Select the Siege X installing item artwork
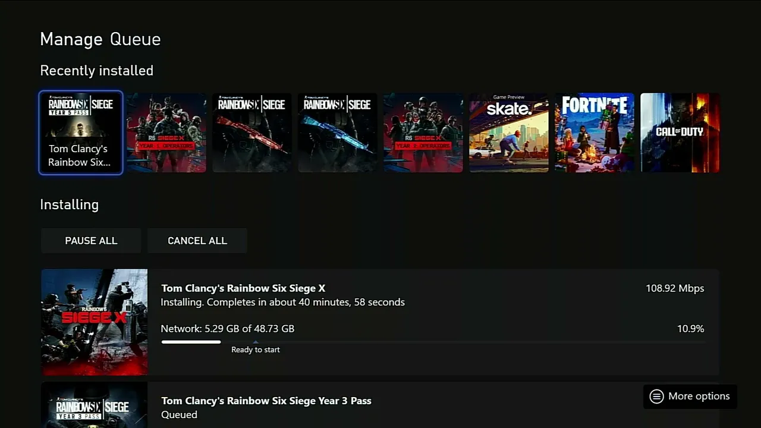The width and height of the screenshot is (761, 428). point(95,322)
